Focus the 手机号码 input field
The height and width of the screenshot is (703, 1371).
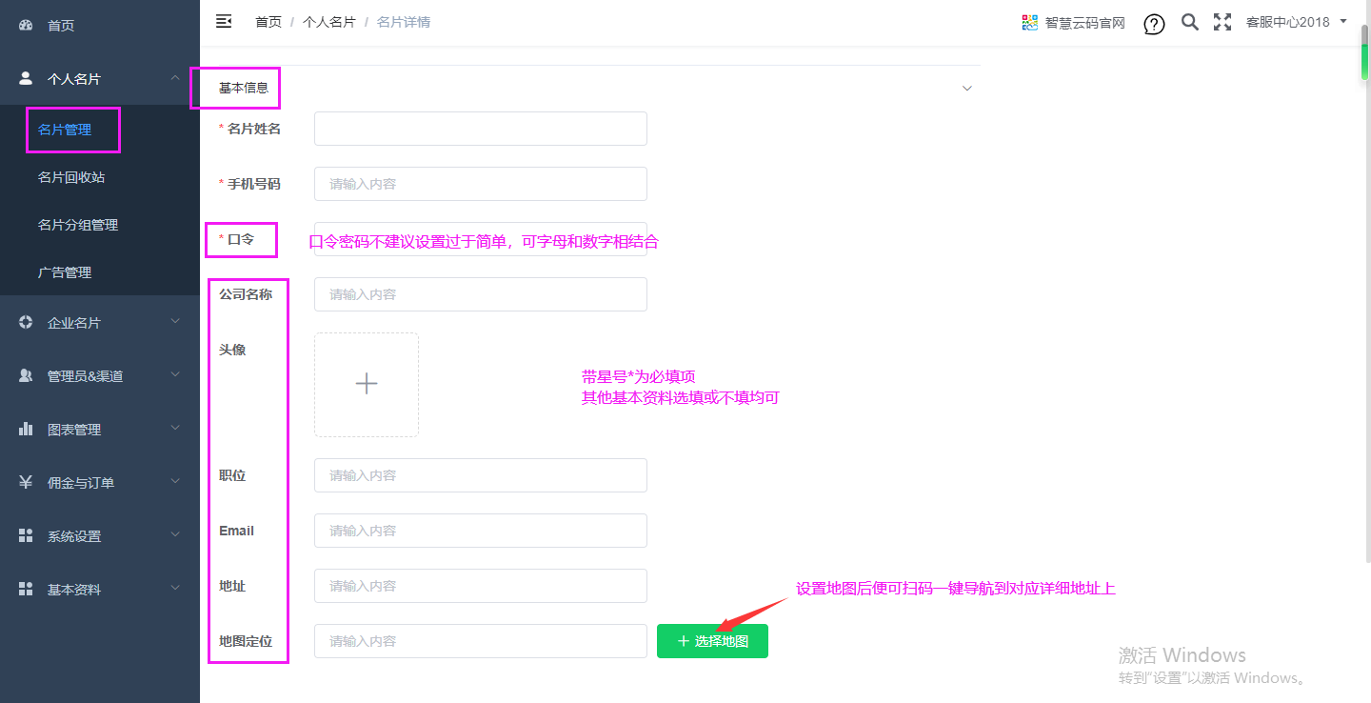[481, 184]
